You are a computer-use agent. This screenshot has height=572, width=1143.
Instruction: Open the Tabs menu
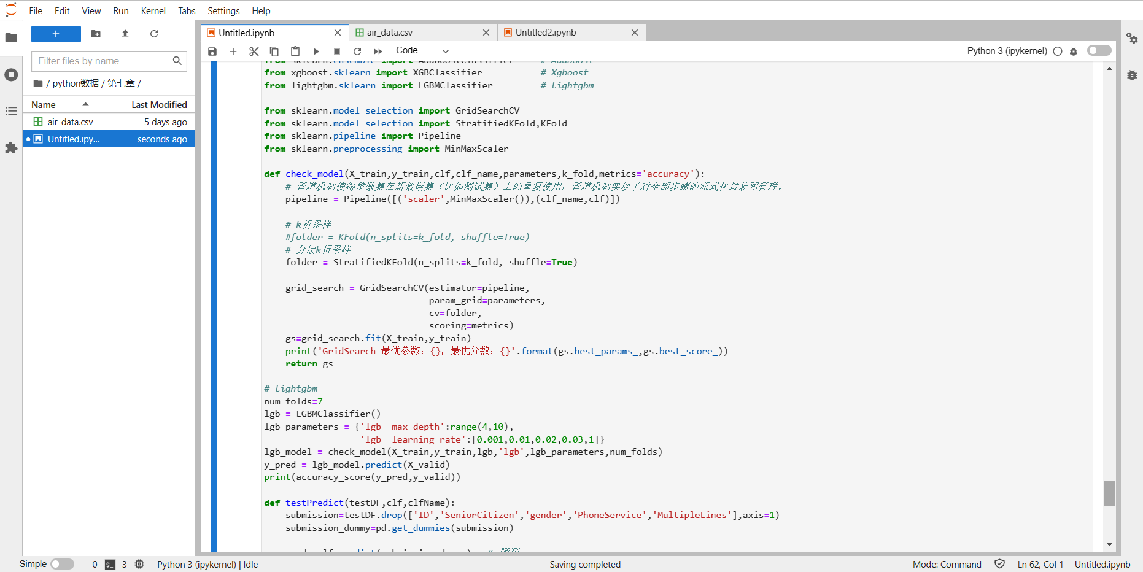click(x=187, y=11)
